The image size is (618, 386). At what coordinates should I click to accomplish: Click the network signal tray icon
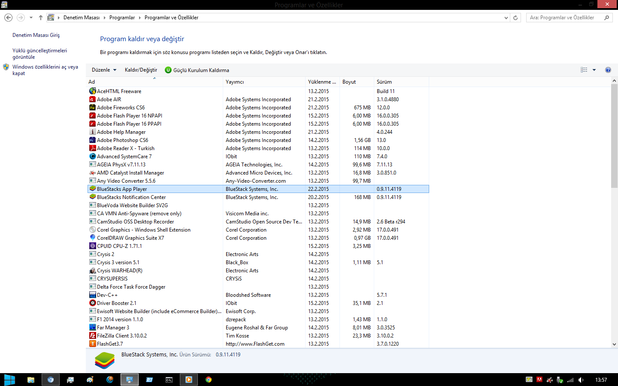[570, 380]
